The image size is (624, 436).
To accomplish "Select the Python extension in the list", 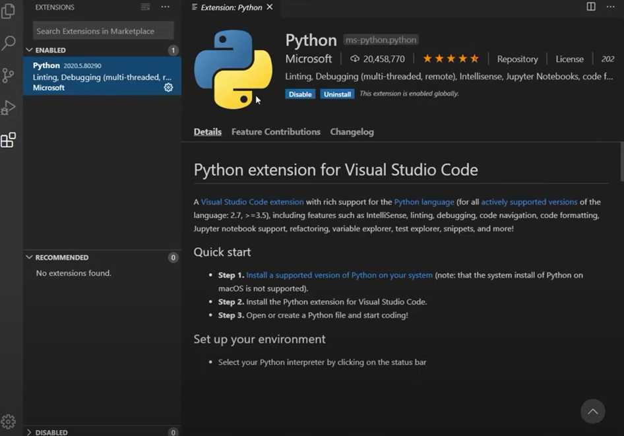I will pos(103,76).
